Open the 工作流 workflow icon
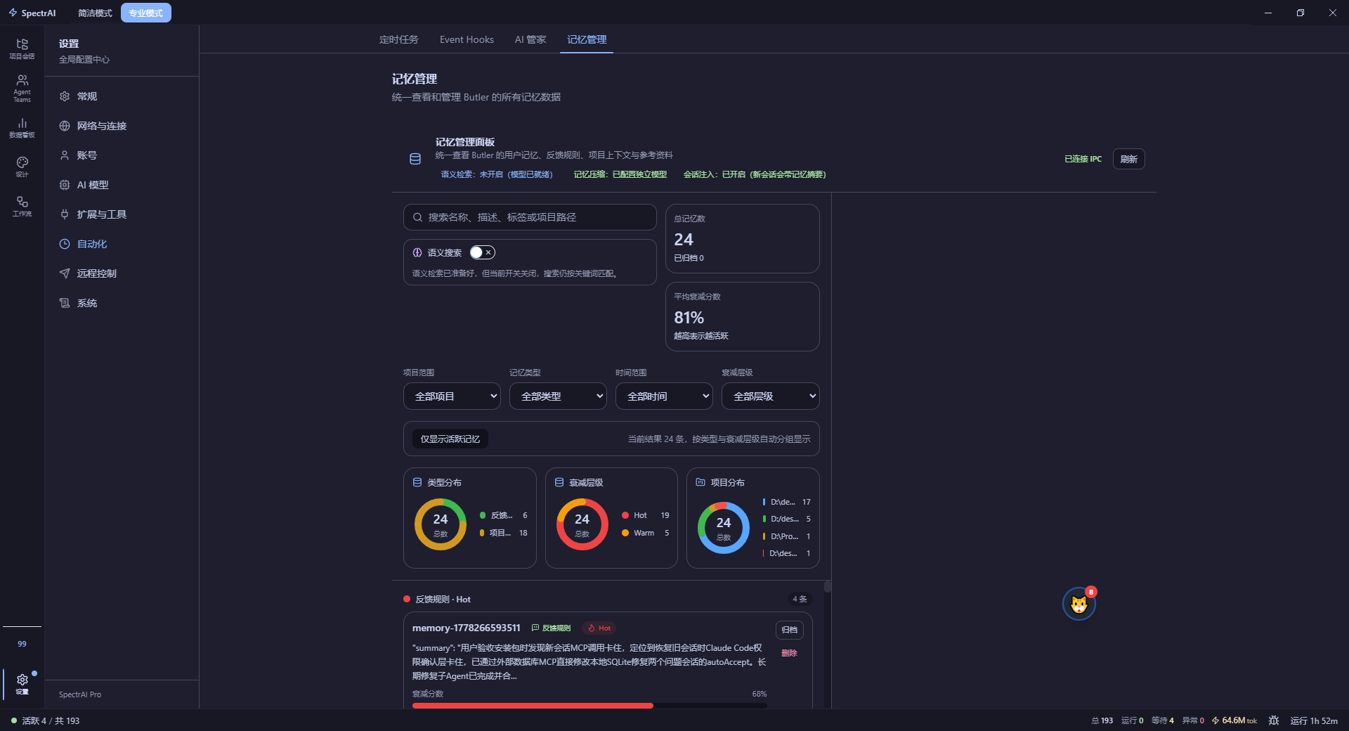1349x731 pixels. click(22, 206)
